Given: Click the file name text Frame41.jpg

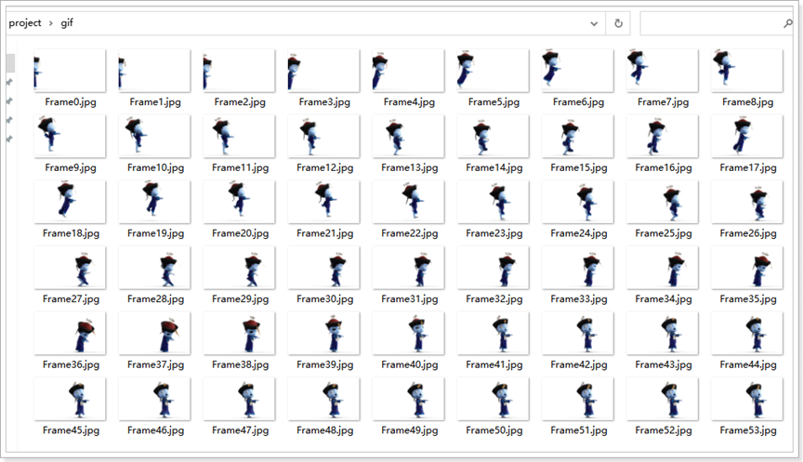Looking at the screenshot, I should [494, 364].
